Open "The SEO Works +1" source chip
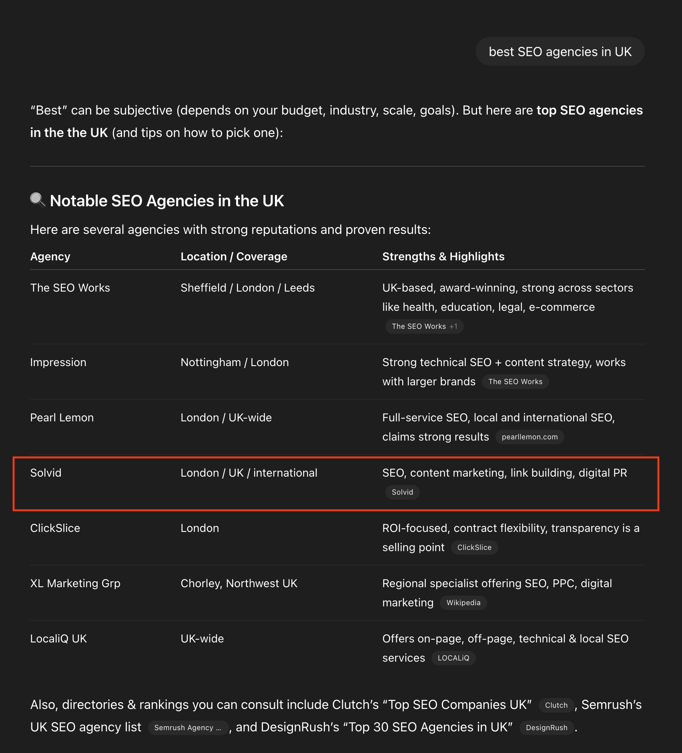The image size is (682, 753). tap(424, 326)
